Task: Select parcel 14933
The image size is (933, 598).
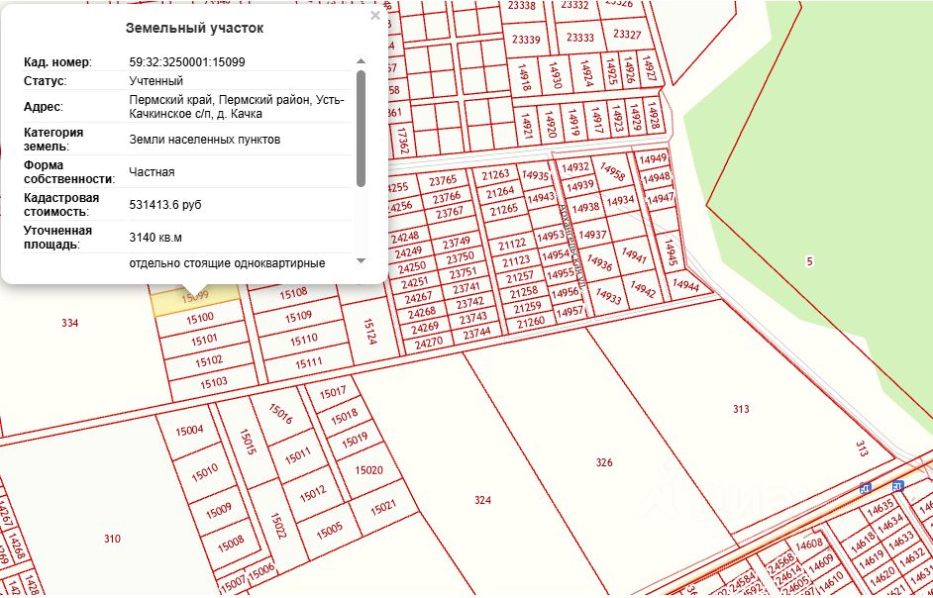Action: pos(608,295)
